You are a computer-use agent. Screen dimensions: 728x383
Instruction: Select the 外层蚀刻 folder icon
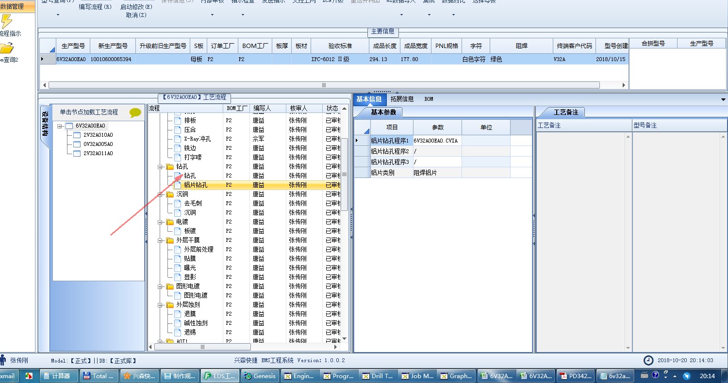click(x=170, y=304)
